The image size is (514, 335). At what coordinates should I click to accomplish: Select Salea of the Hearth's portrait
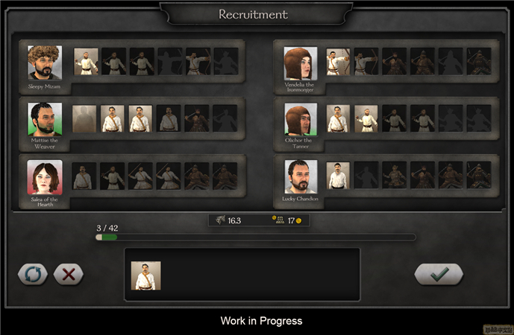point(45,177)
